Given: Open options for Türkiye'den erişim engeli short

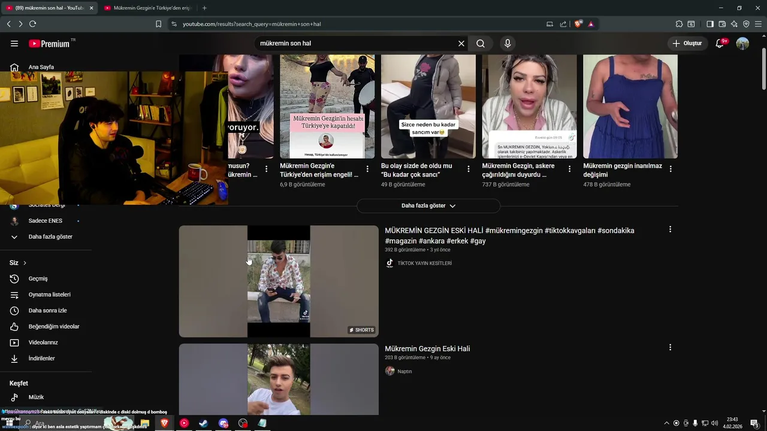Looking at the screenshot, I should 367,169.
